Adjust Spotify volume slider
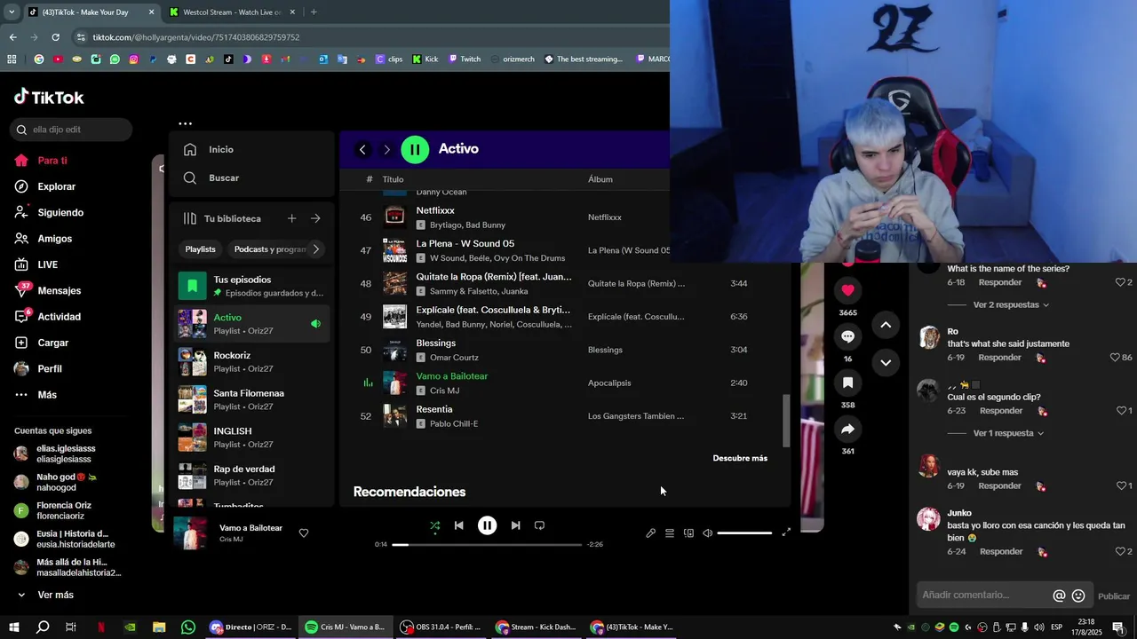This screenshot has height=639, width=1137. pos(744,533)
